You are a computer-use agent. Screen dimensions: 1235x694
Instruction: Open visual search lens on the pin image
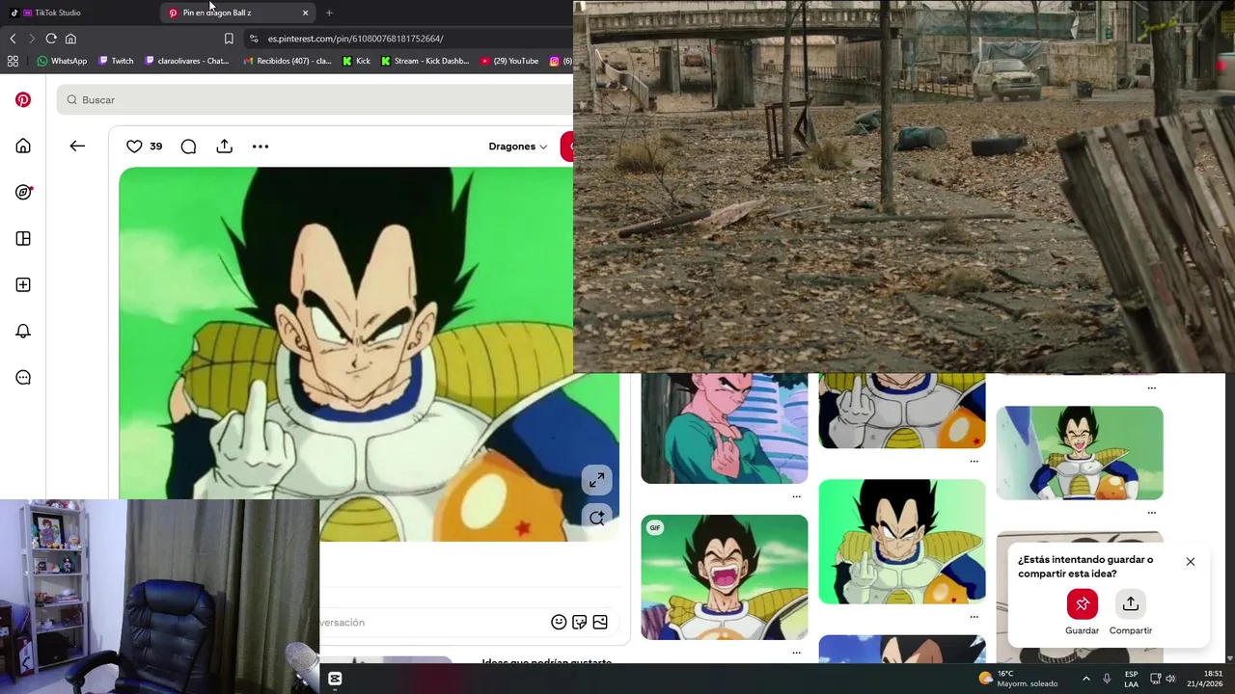(597, 517)
